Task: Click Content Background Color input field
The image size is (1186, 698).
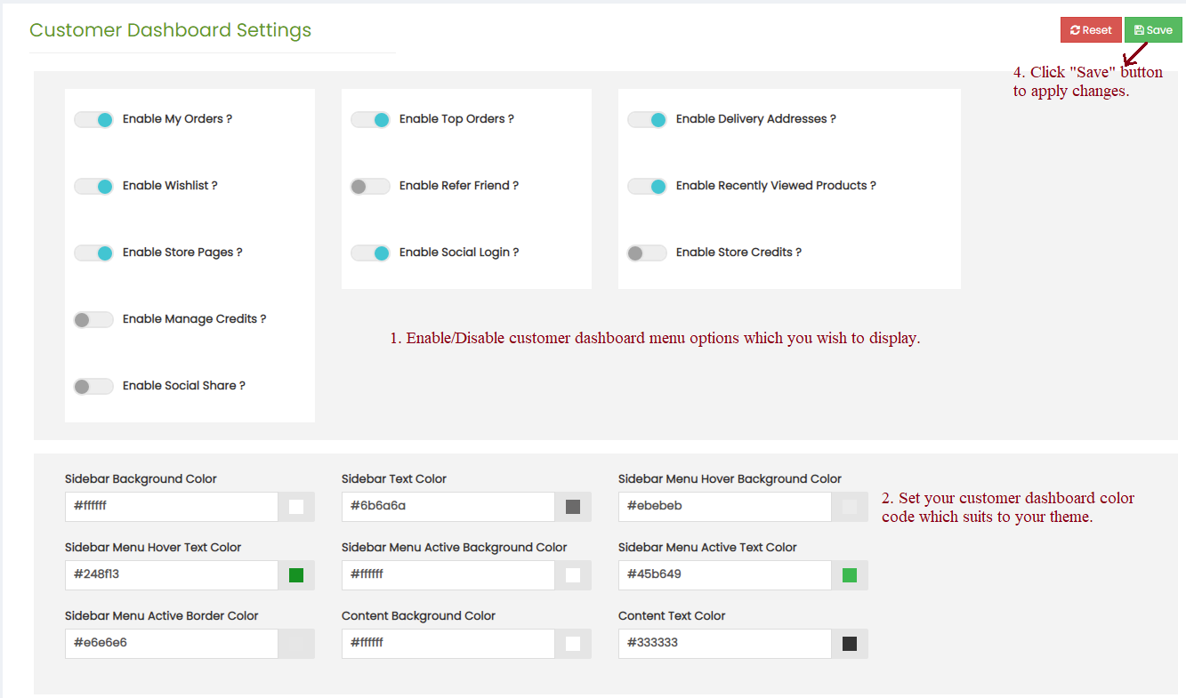Action: (x=448, y=644)
